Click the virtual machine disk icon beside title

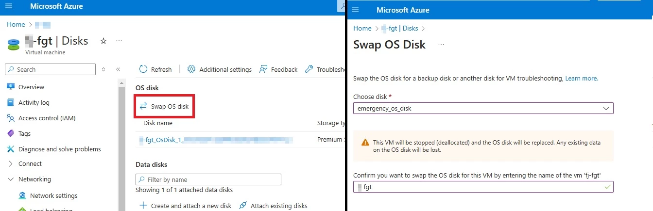14,45
